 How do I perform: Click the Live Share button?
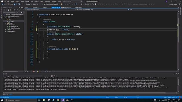[173, 5]
